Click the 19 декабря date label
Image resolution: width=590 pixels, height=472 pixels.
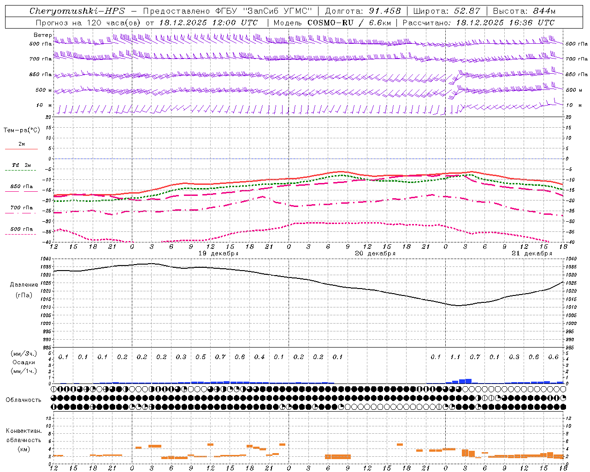[x=218, y=254]
